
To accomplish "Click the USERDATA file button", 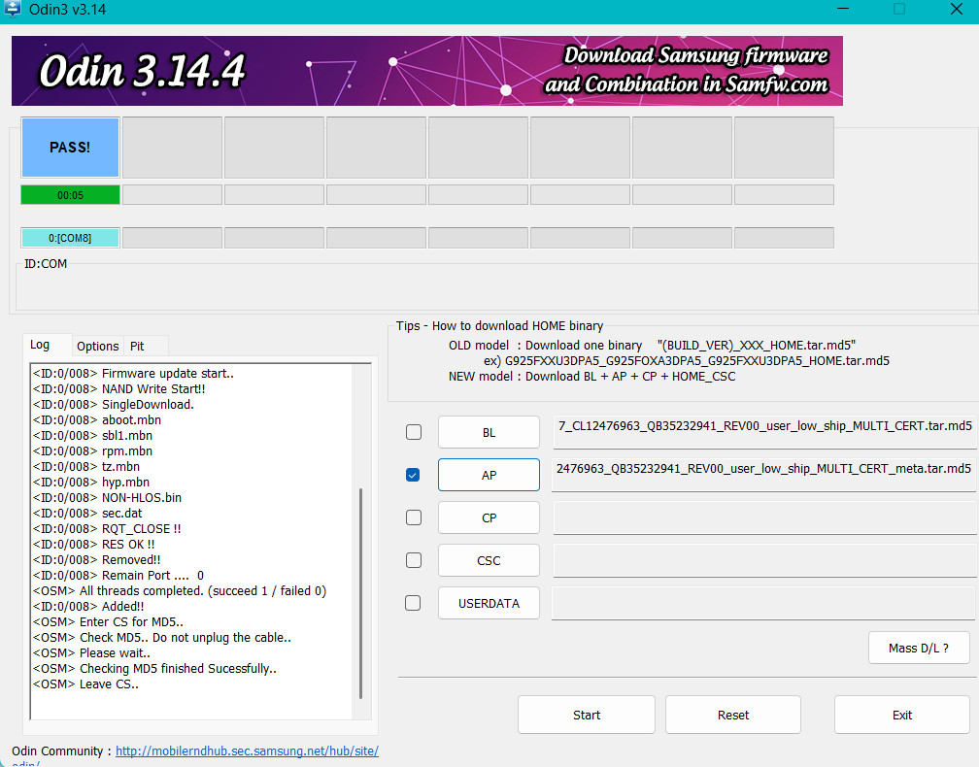I will coord(489,603).
